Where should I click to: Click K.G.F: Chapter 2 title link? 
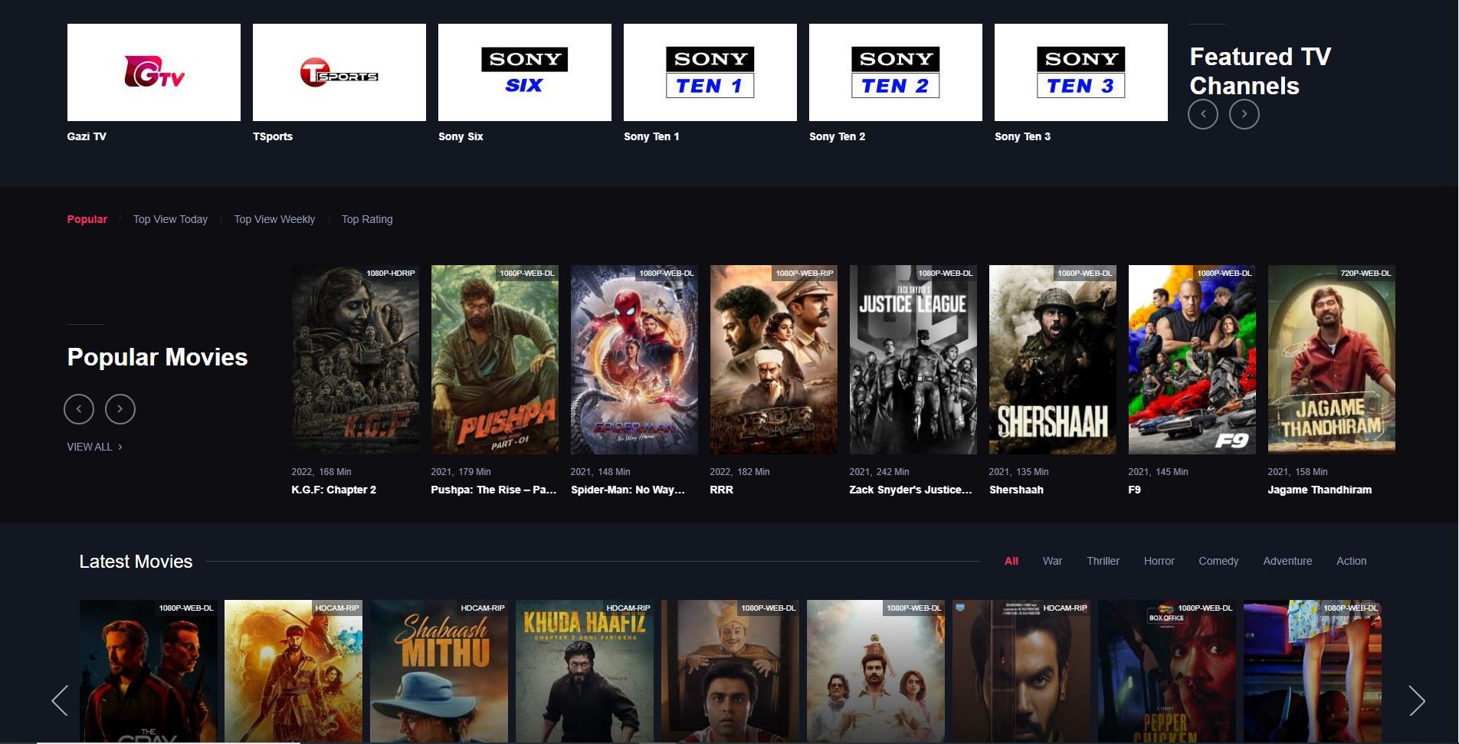coord(334,490)
